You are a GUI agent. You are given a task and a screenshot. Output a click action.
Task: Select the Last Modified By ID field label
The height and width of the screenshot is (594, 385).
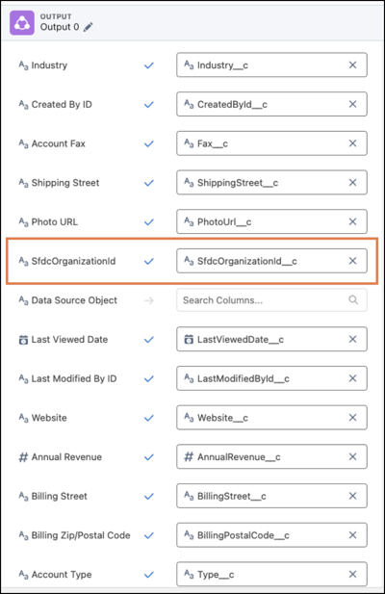click(74, 378)
